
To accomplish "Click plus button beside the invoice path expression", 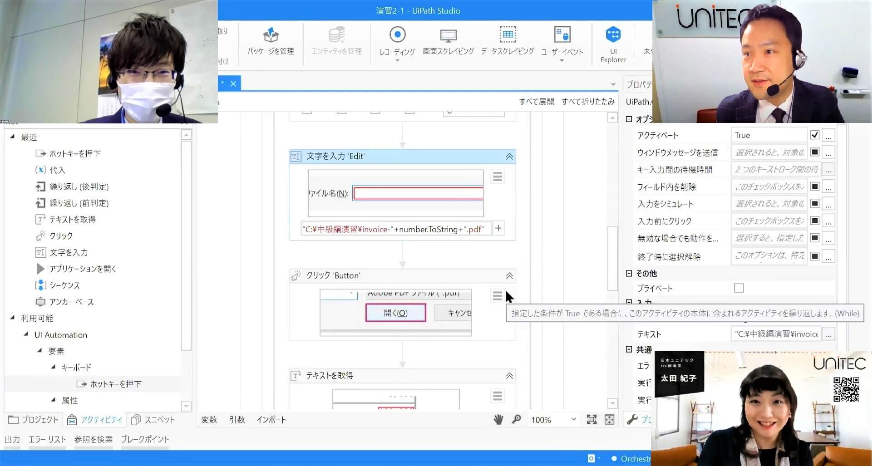I will 498,228.
